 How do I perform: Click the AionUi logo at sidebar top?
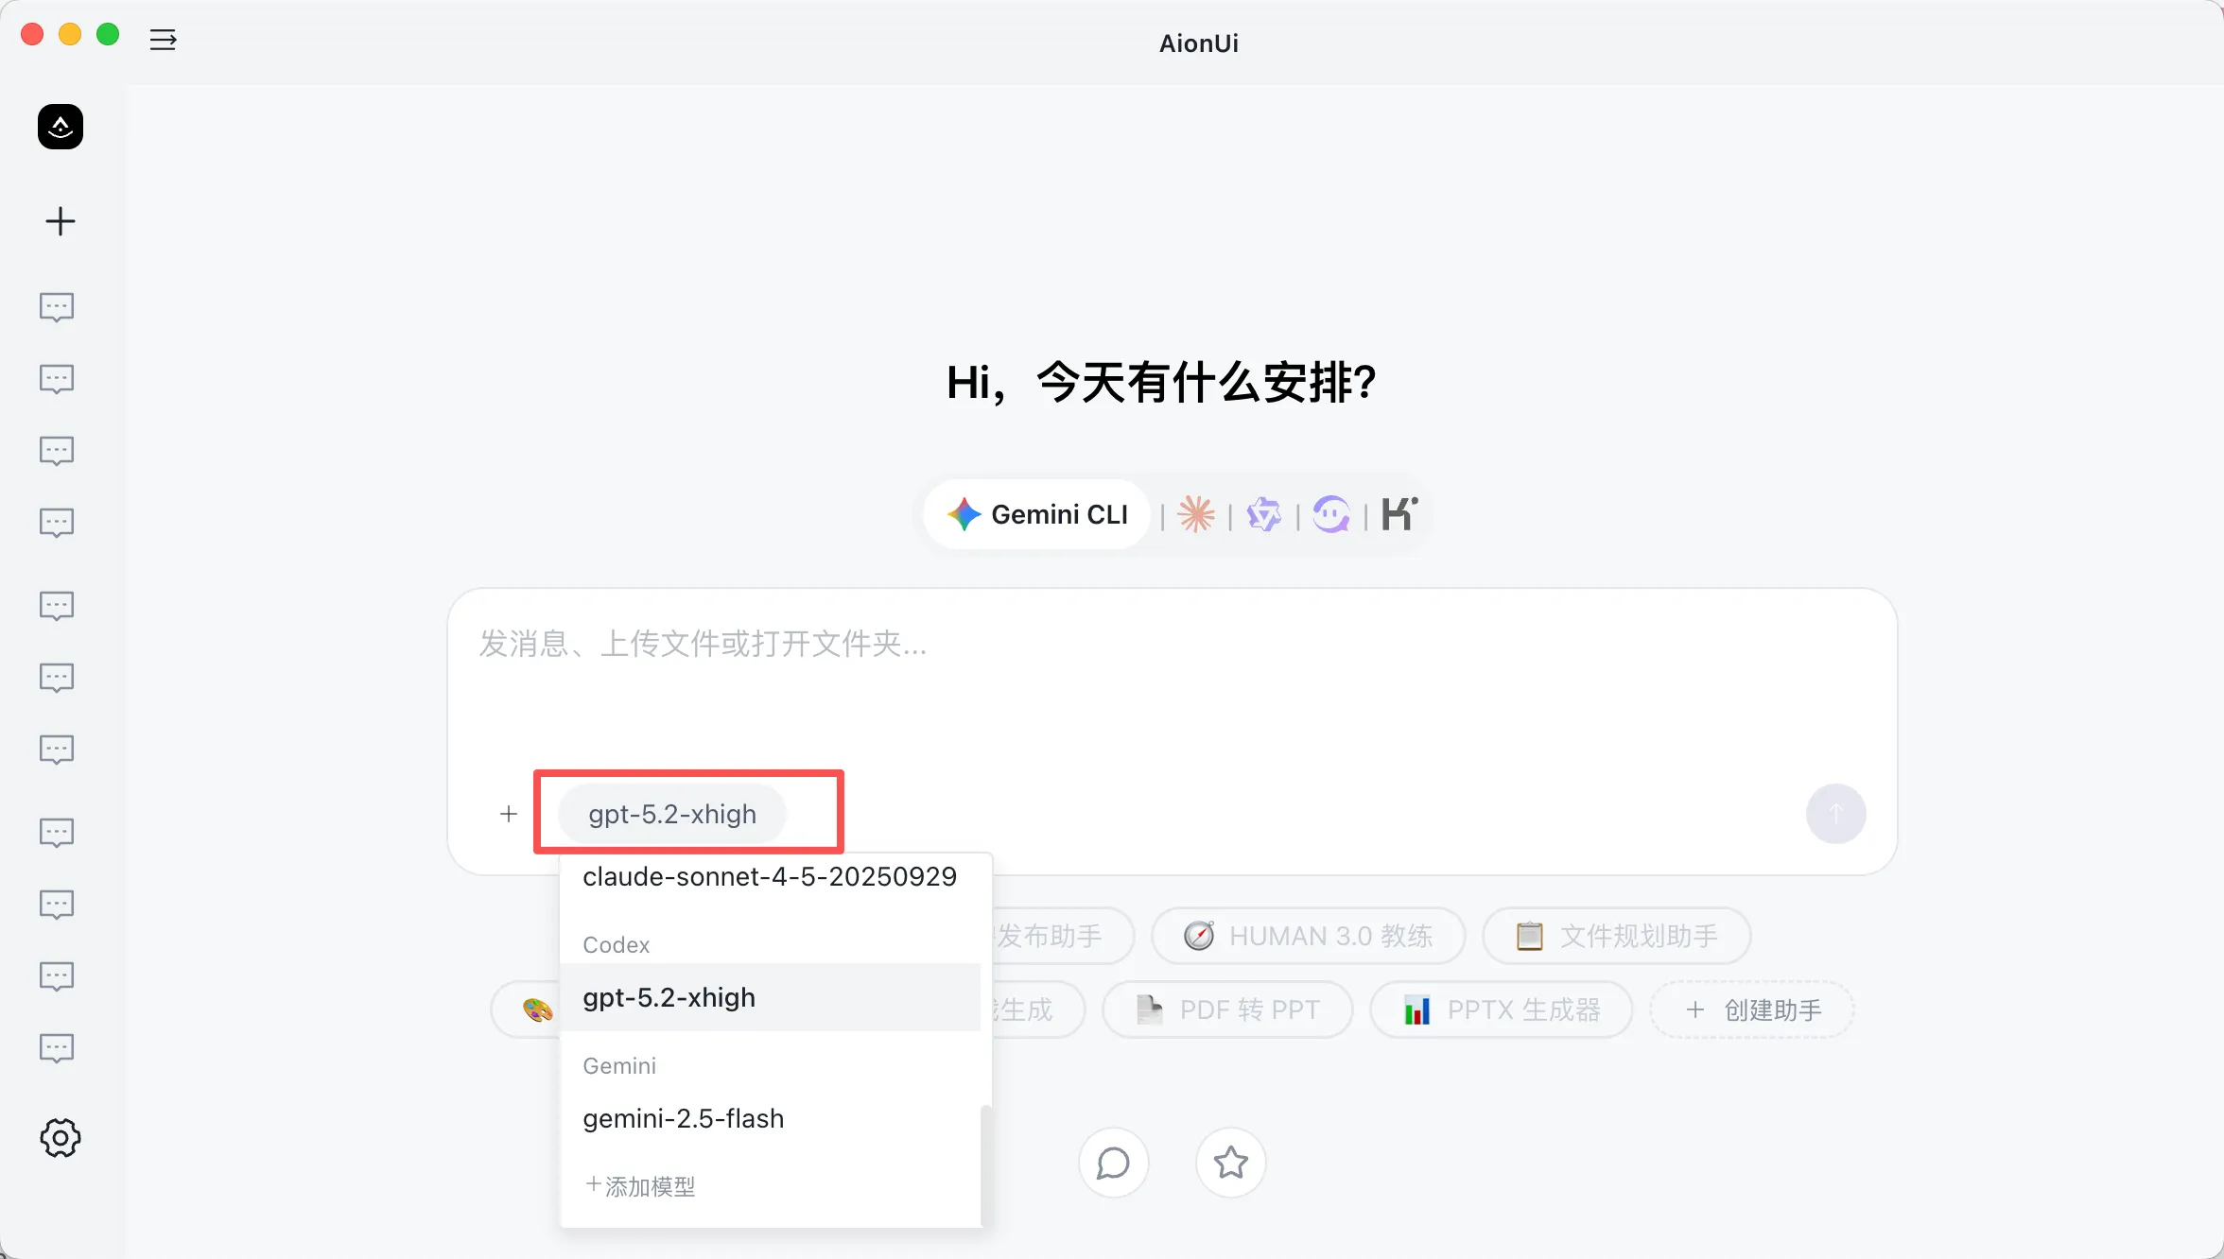(x=60, y=126)
